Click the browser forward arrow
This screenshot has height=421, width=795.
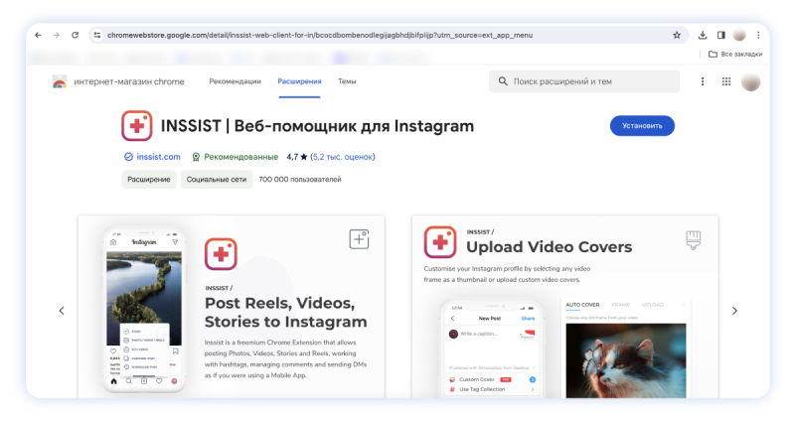[57, 35]
